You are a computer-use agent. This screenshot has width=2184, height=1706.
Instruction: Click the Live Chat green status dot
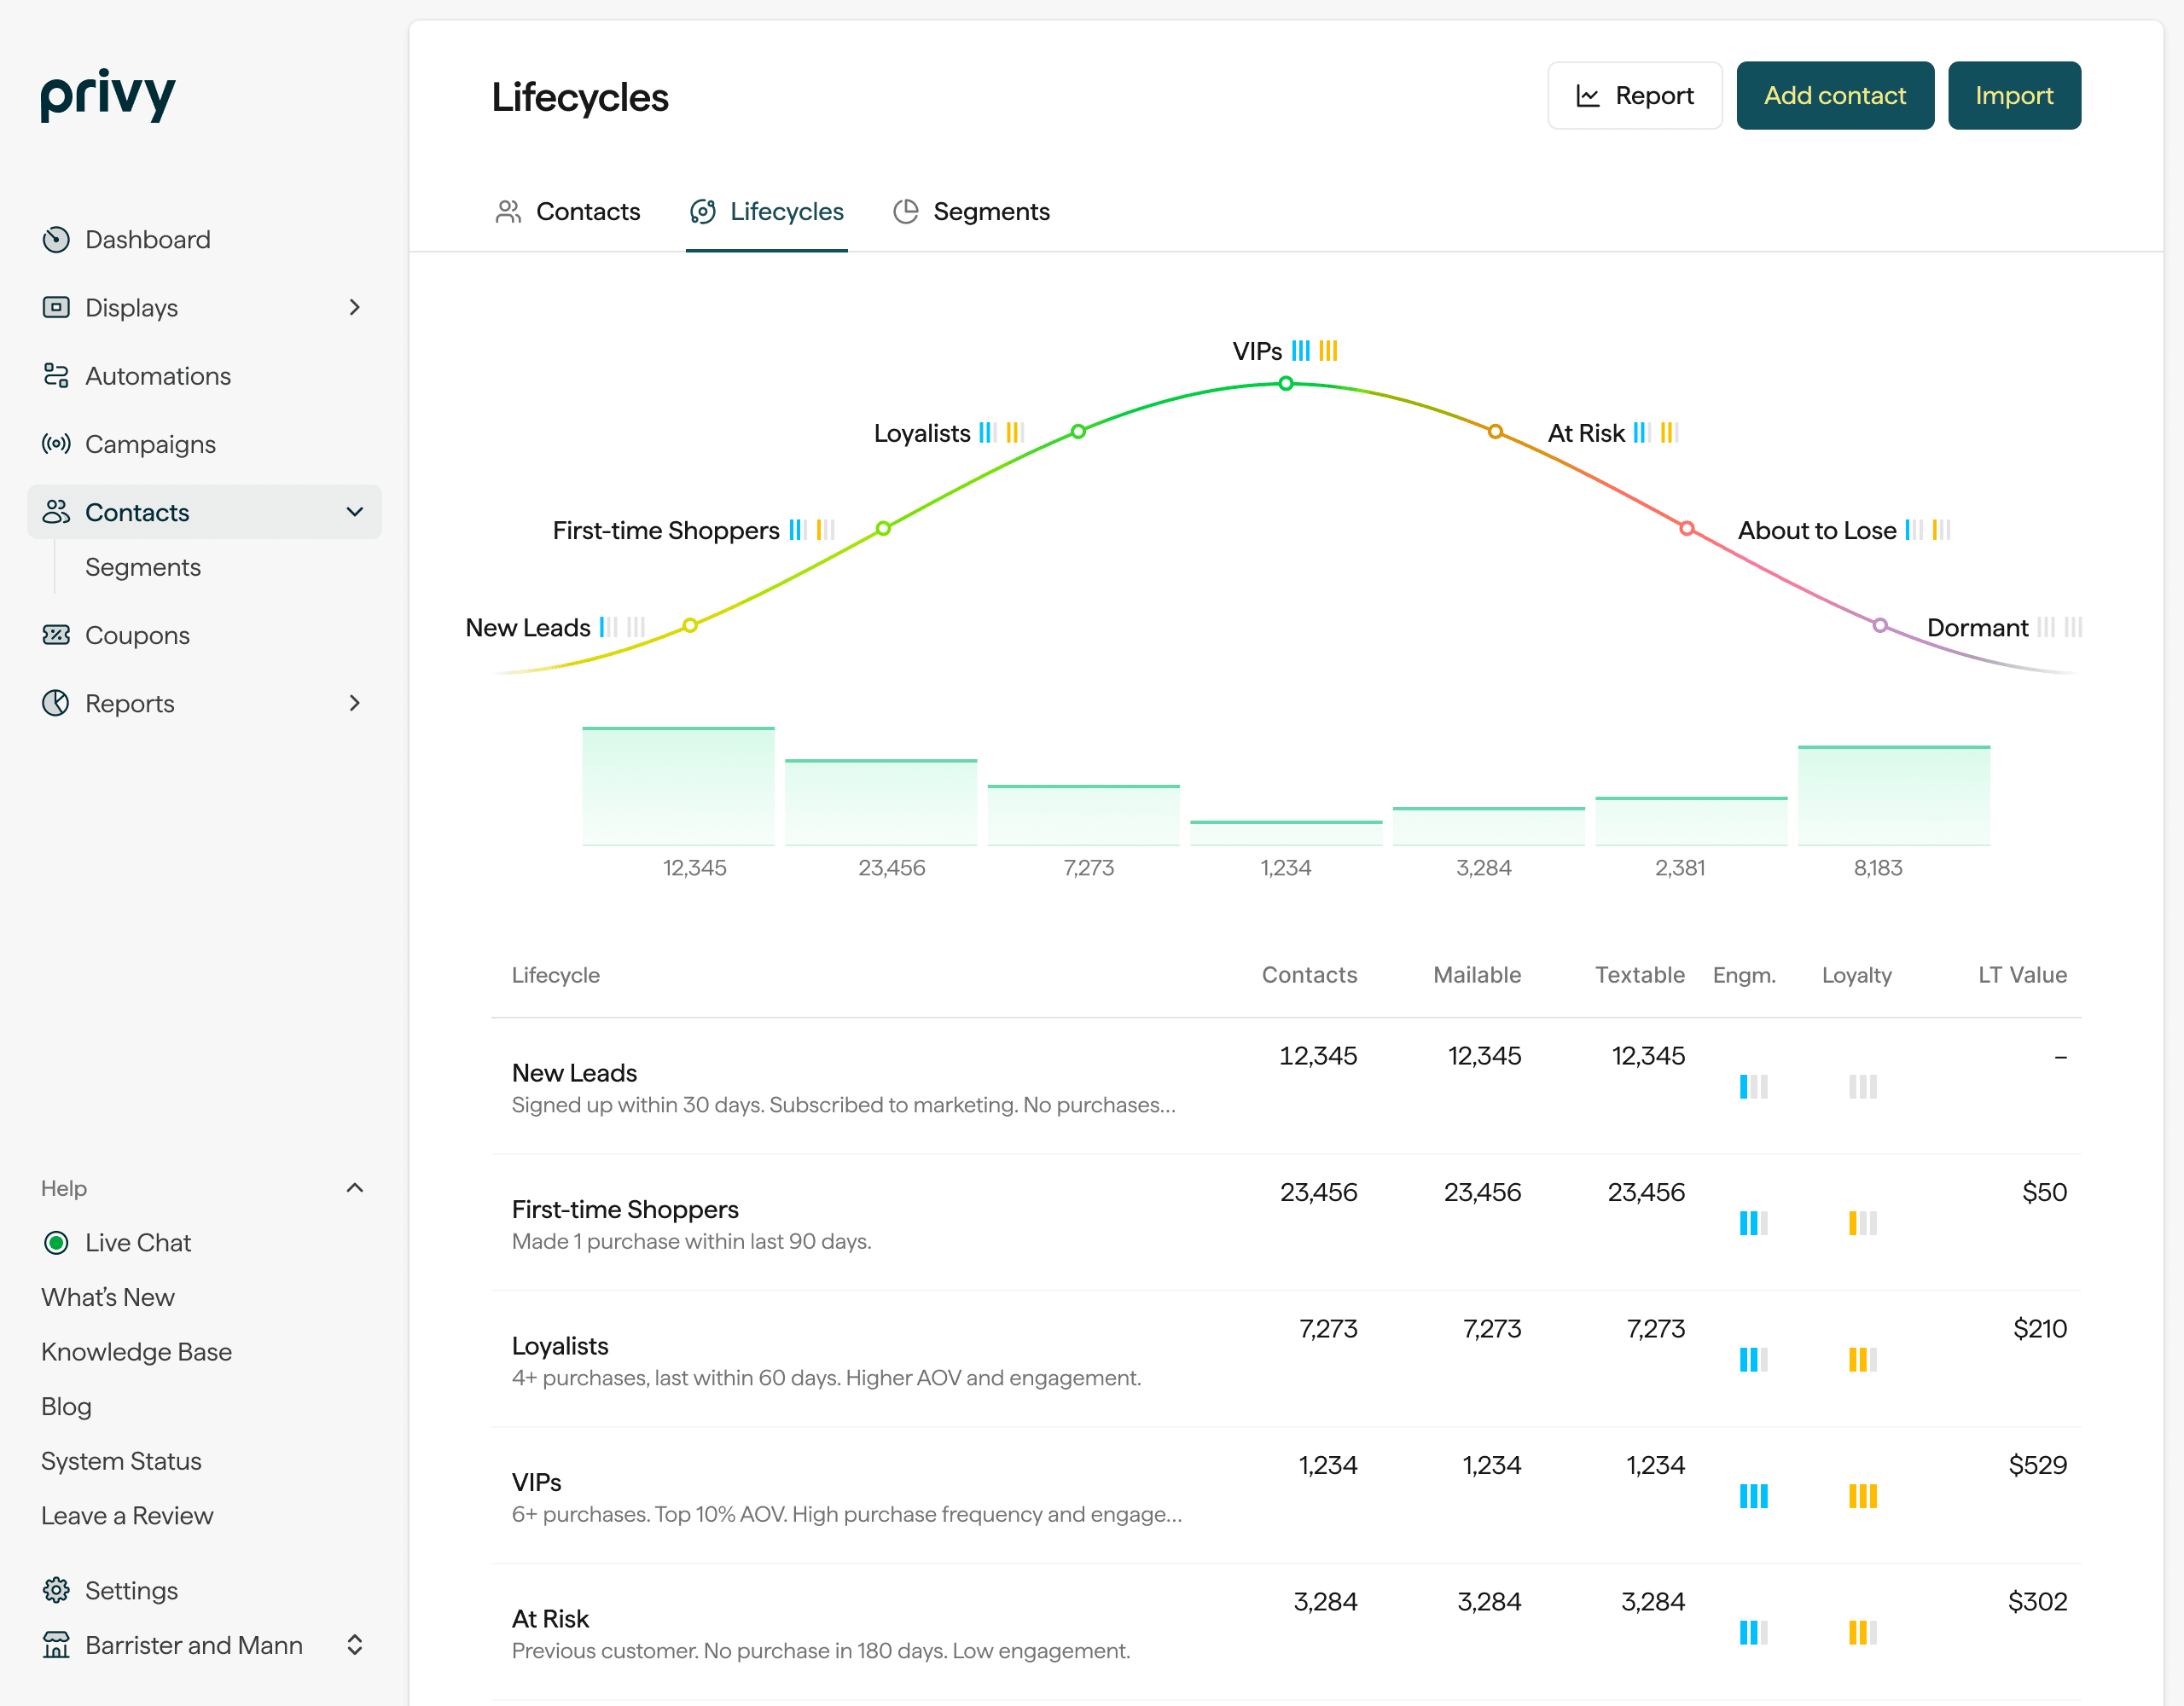[56, 1243]
